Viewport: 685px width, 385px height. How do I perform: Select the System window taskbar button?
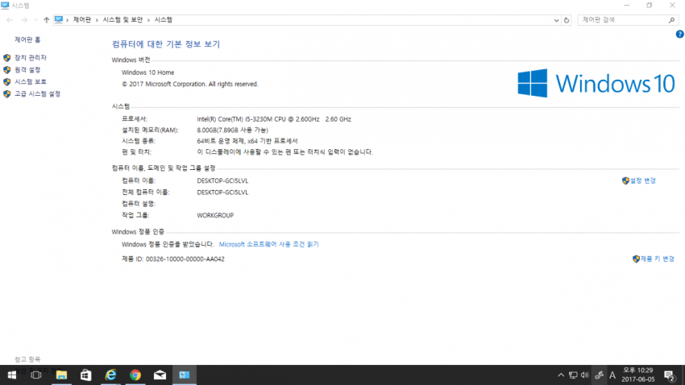[x=185, y=375]
